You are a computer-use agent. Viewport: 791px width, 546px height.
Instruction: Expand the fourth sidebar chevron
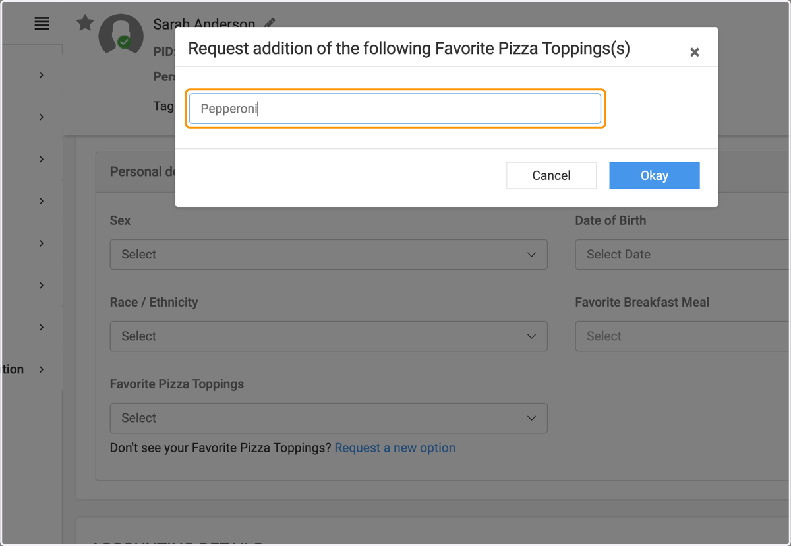click(x=41, y=201)
